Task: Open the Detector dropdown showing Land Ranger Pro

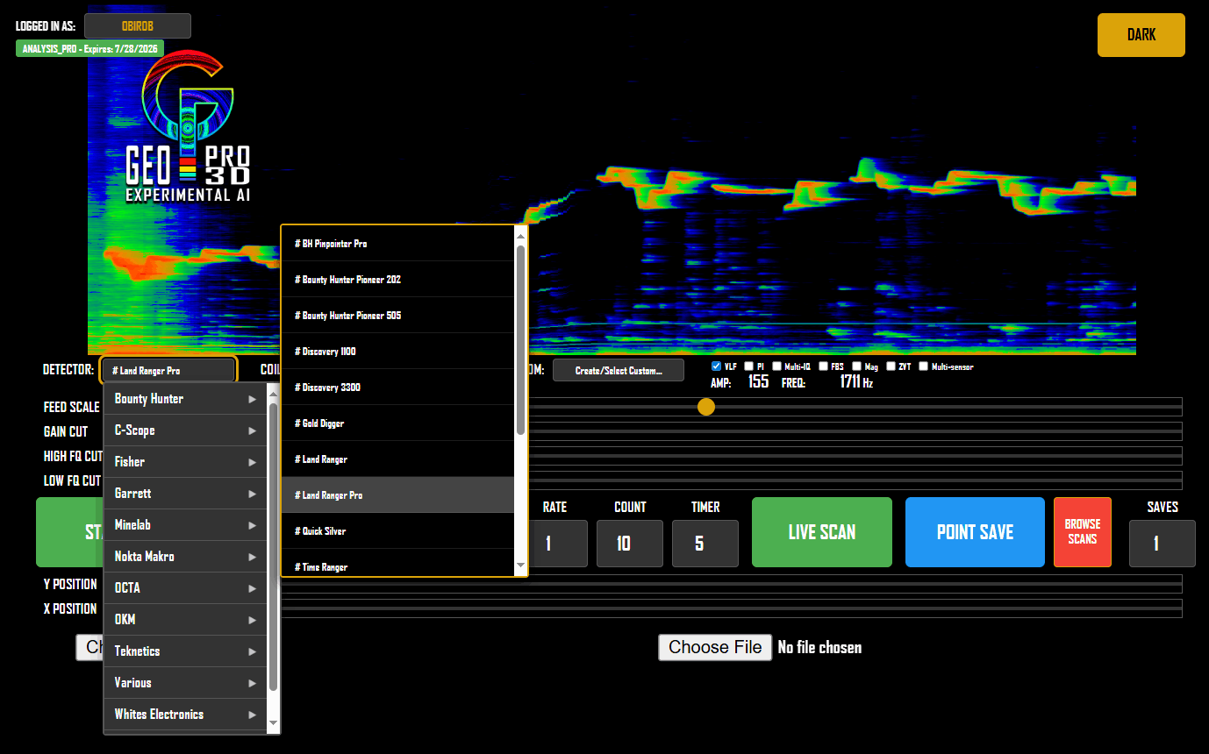Action: coord(168,370)
